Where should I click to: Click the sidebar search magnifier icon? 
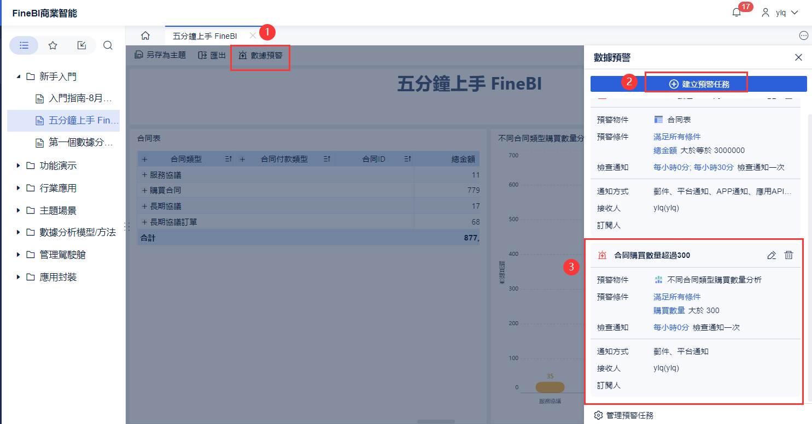pyautogui.click(x=108, y=45)
